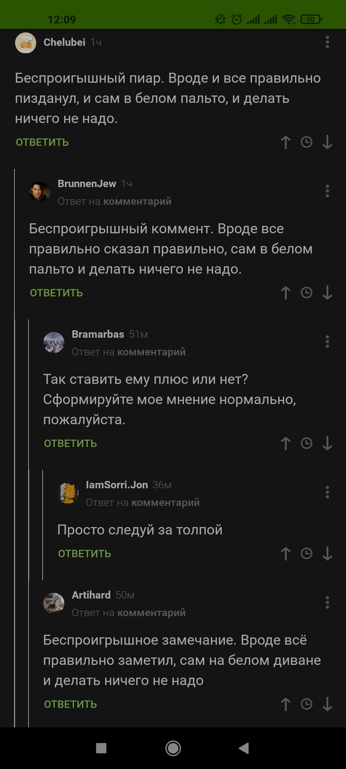Open the BrunnenJew username profile
Viewport: 346px width, 769px height.
click(x=87, y=184)
